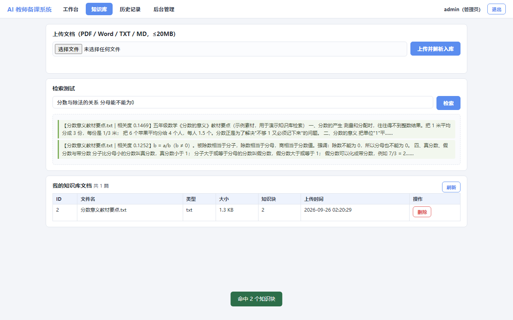Click the 检索测试 section heading

pyautogui.click(x=64, y=88)
